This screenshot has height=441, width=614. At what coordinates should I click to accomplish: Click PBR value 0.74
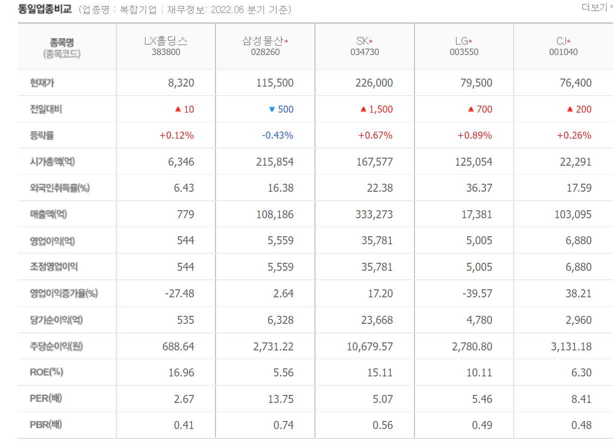pyautogui.click(x=283, y=425)
